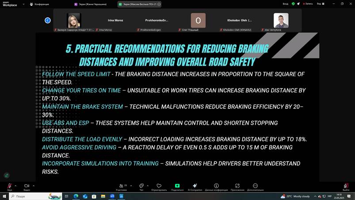Open AI Companion
This screenshot has height=200, width=355.
point(195,186)
